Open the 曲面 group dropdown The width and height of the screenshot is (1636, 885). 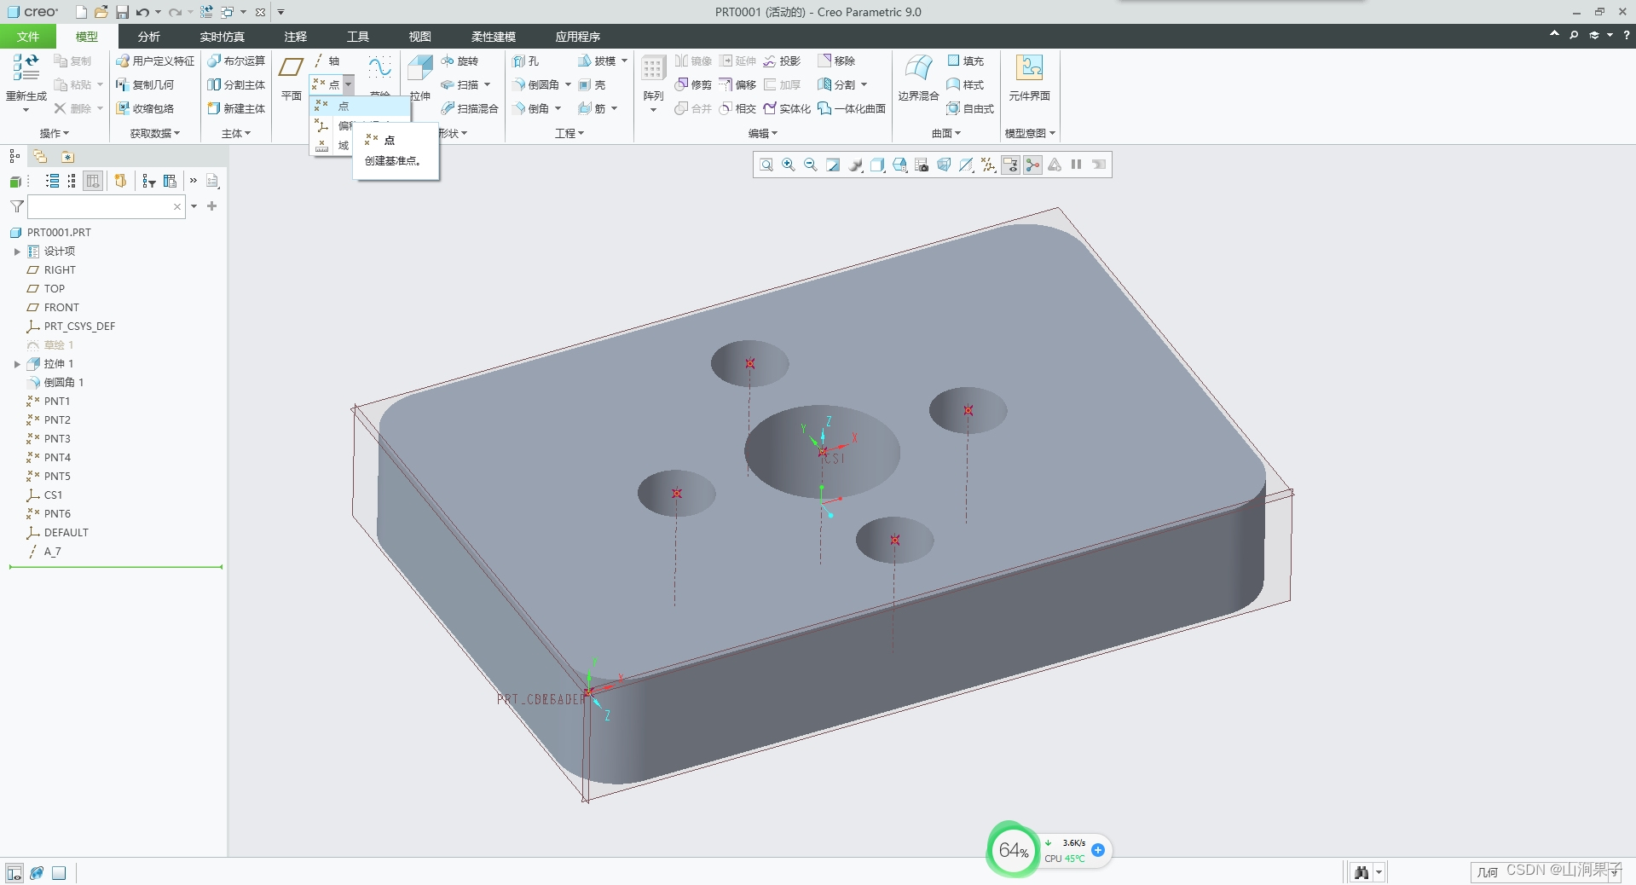(x=946, y=133)
